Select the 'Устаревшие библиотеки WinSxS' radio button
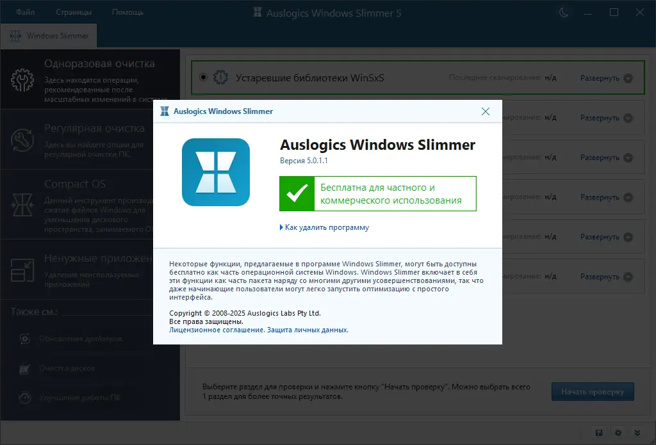Viewport: 656px width, 445px height. pyautogui.click(x=203, y=77)
